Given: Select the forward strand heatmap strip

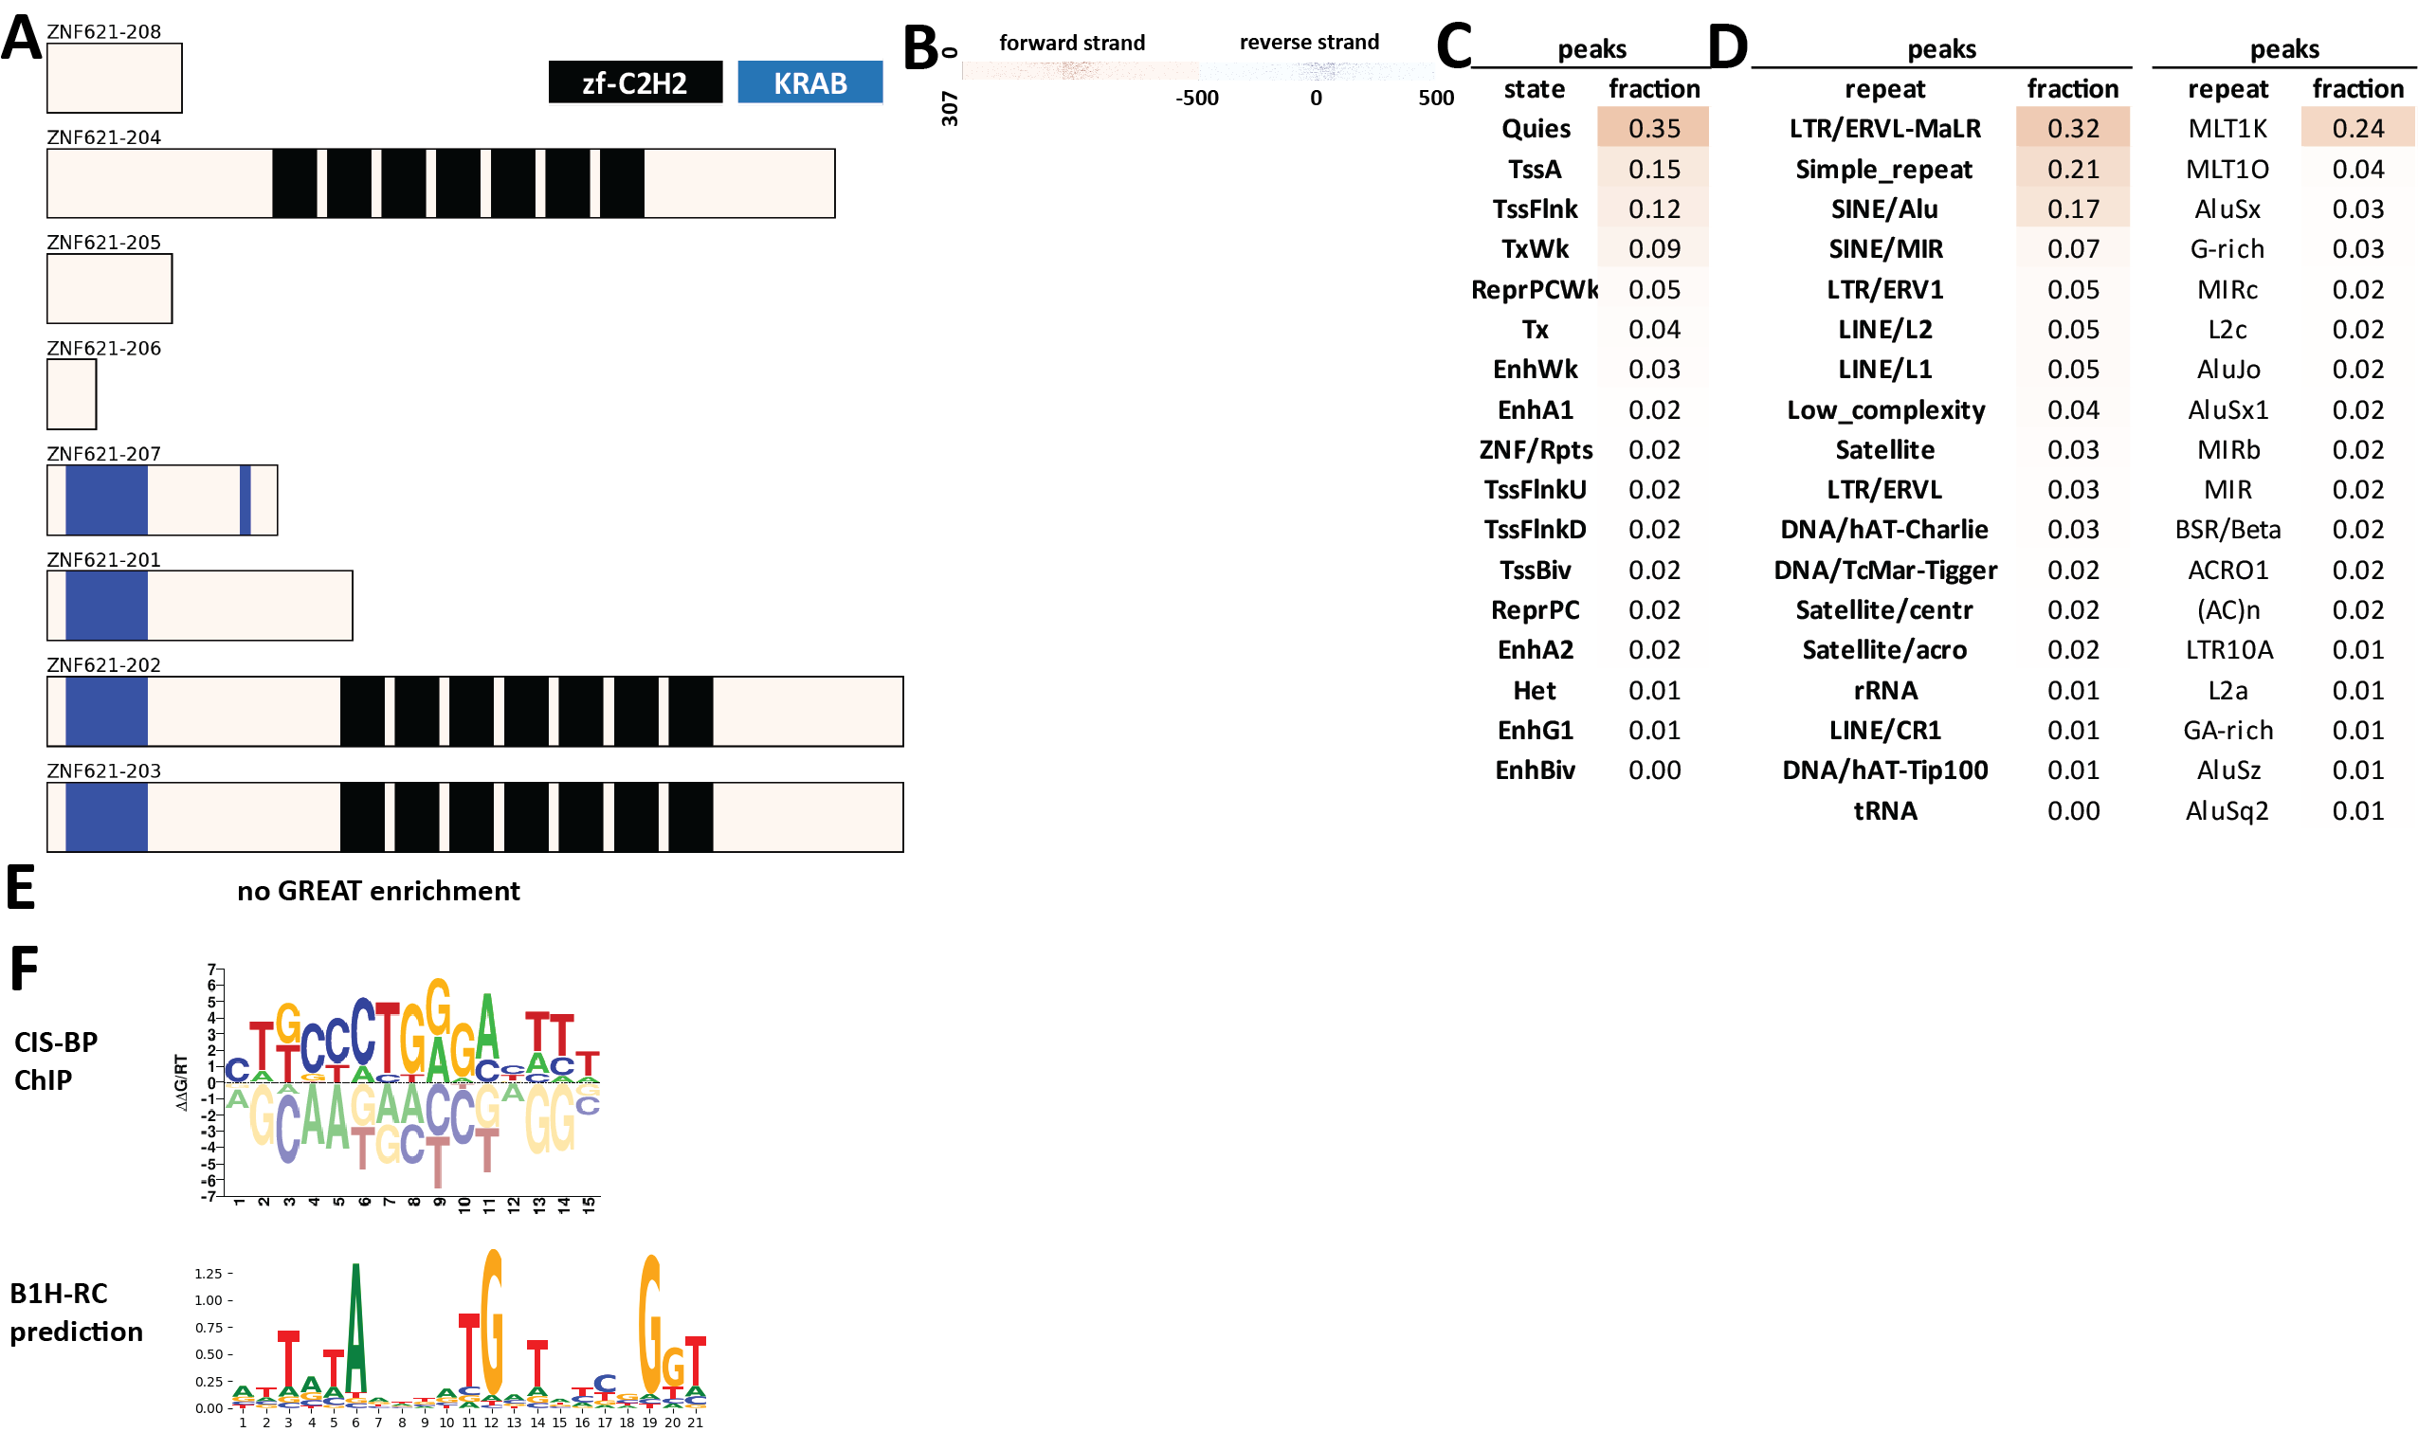Looking at the screenshot, I should pos(1080,70).
